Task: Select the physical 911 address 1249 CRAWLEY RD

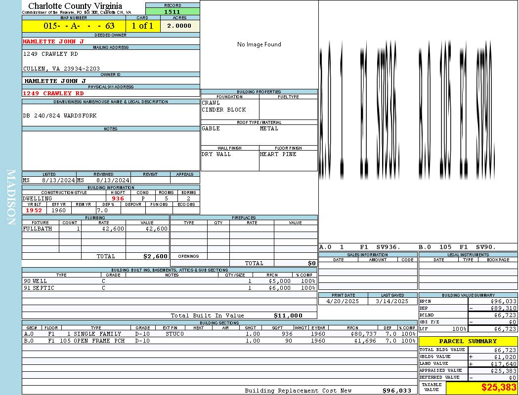Action: (53, 93)
